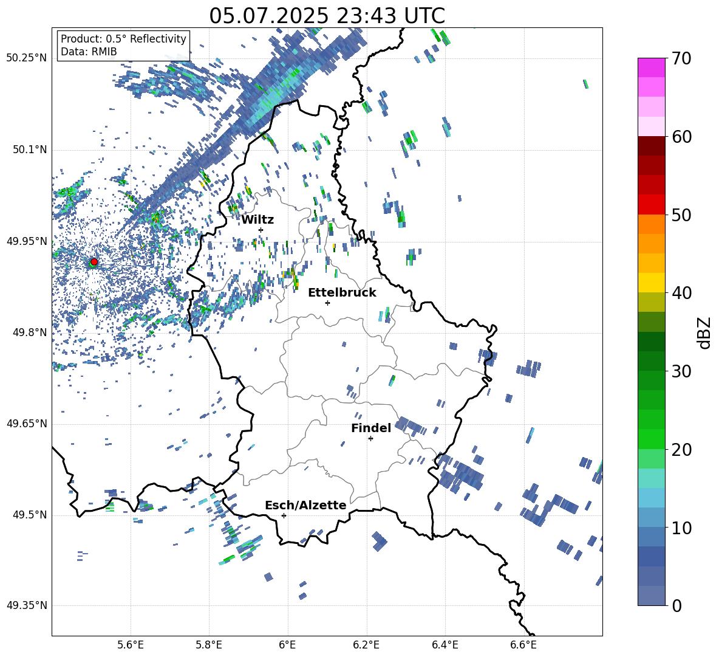Click the 6.2°E longitude label

click(x=366, y=645)
